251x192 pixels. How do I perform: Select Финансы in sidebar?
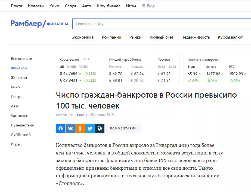(x=19, y=68)
